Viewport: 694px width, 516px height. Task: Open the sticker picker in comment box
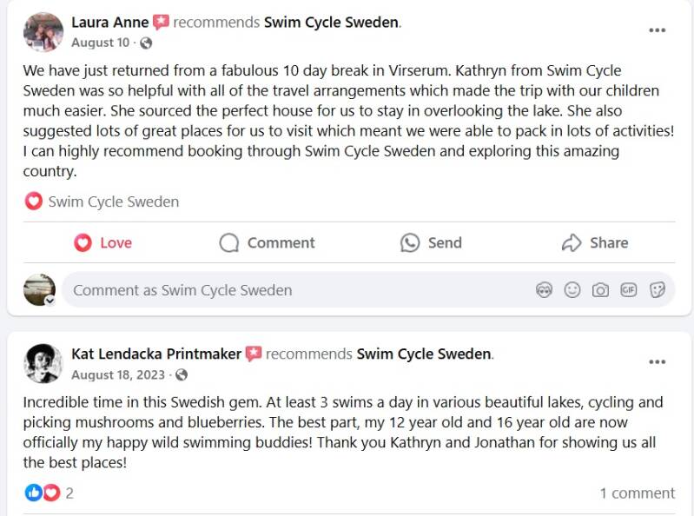[657, 290]
